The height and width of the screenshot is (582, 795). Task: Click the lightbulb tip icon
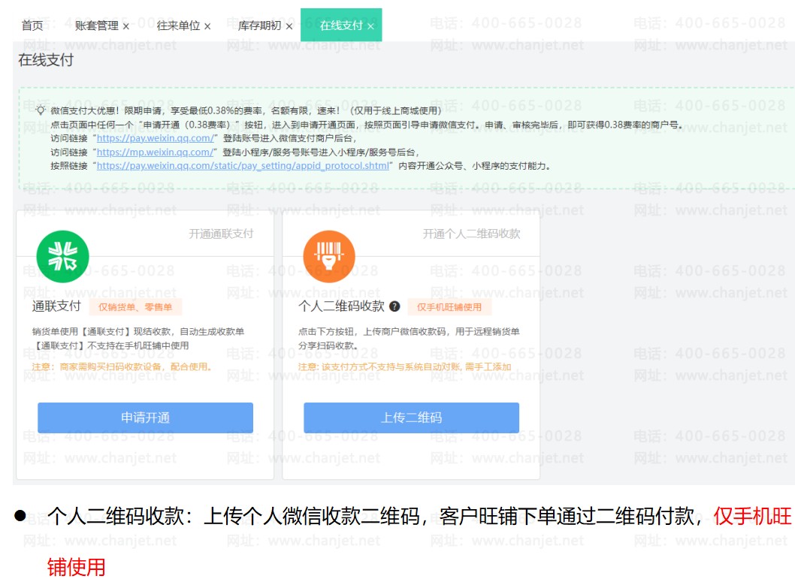[41, 110]
